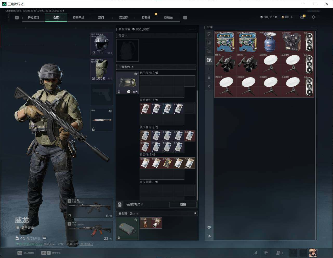Select the AKM secondary weapon slot

coord(90,231)
